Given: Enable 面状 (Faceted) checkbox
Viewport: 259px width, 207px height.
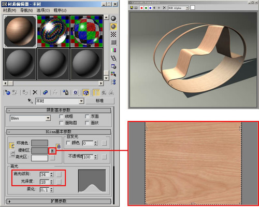Looking at the screenshot, I should click(87, 123).
